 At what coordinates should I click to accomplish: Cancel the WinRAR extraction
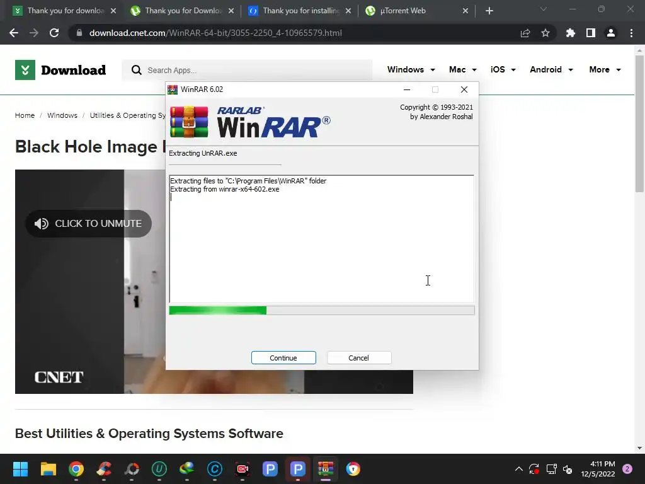point(358,358)
